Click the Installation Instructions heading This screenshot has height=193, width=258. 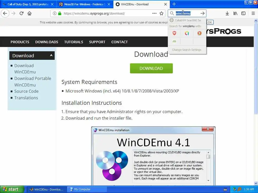[92, 103]
